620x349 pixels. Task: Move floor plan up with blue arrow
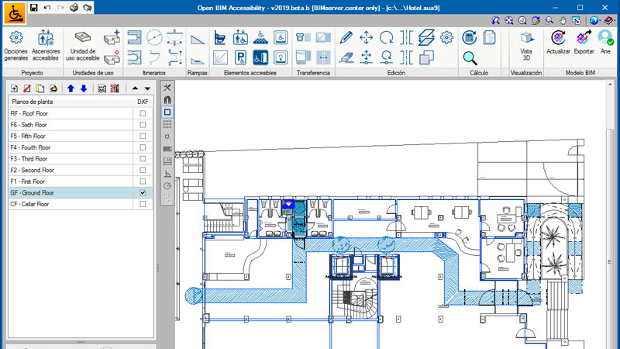[71, 88]
